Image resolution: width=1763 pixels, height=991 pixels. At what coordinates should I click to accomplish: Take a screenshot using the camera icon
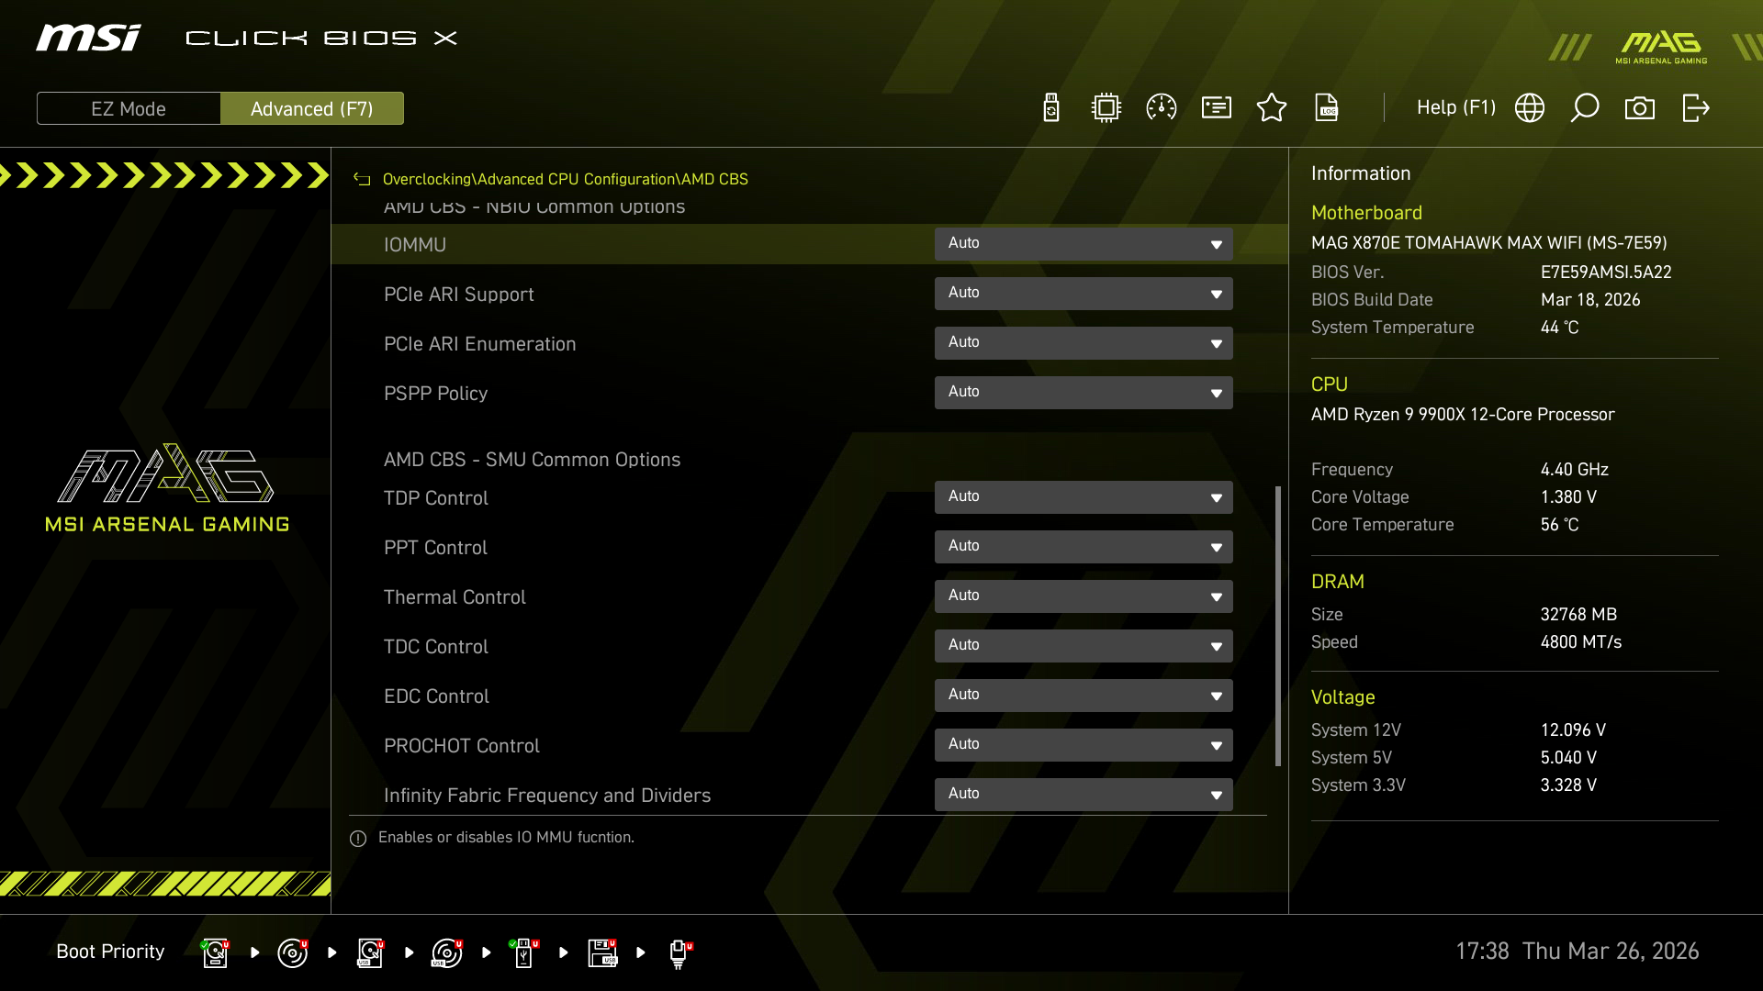pos(1641,107)
